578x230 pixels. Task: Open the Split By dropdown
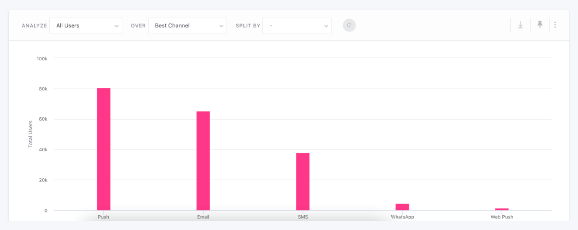point(297,25)
